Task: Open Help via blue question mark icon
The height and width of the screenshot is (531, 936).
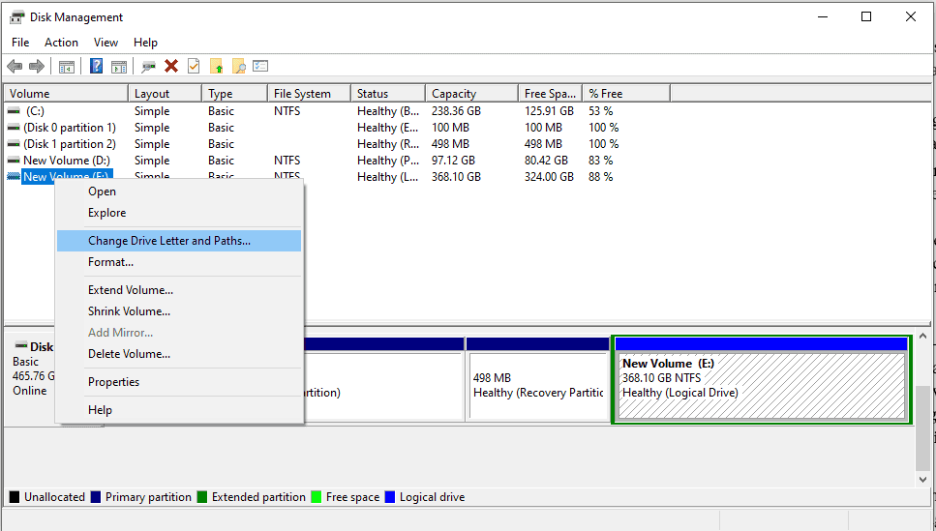Action: [96, 66]
